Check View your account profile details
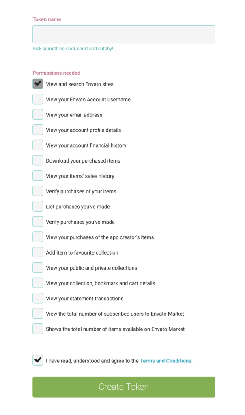 38,130
